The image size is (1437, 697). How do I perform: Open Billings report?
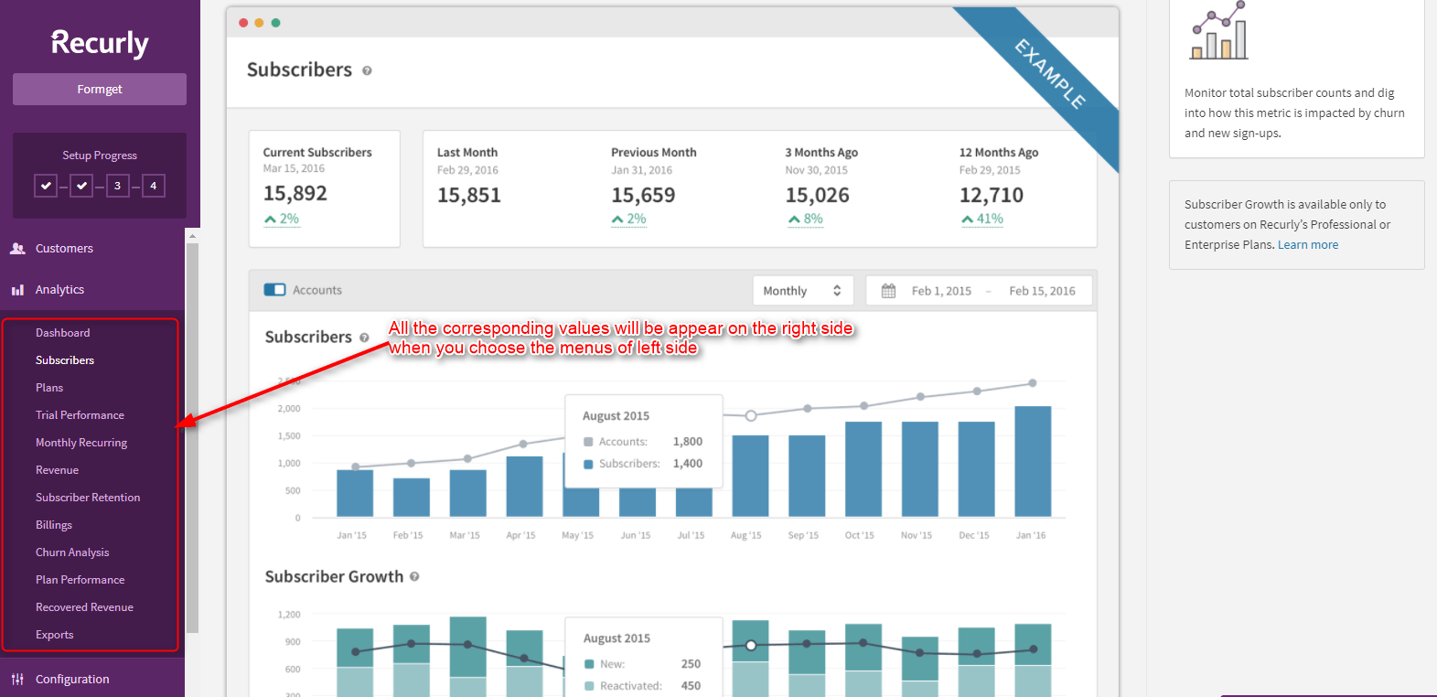[x=54, y=525]
